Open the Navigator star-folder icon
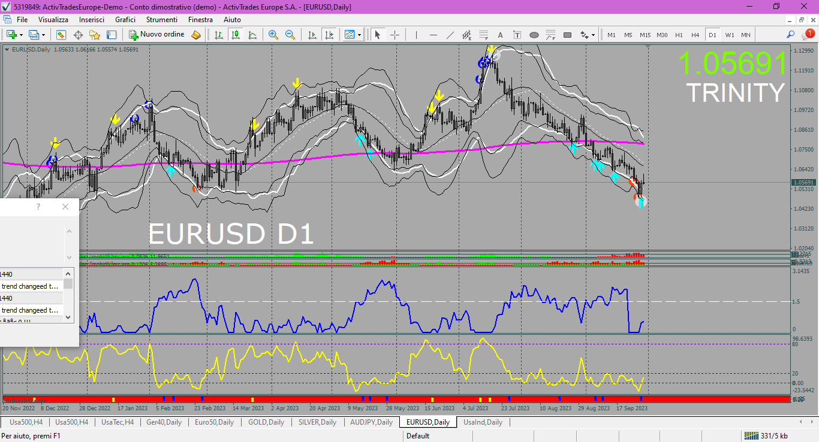 coord(95,35)
